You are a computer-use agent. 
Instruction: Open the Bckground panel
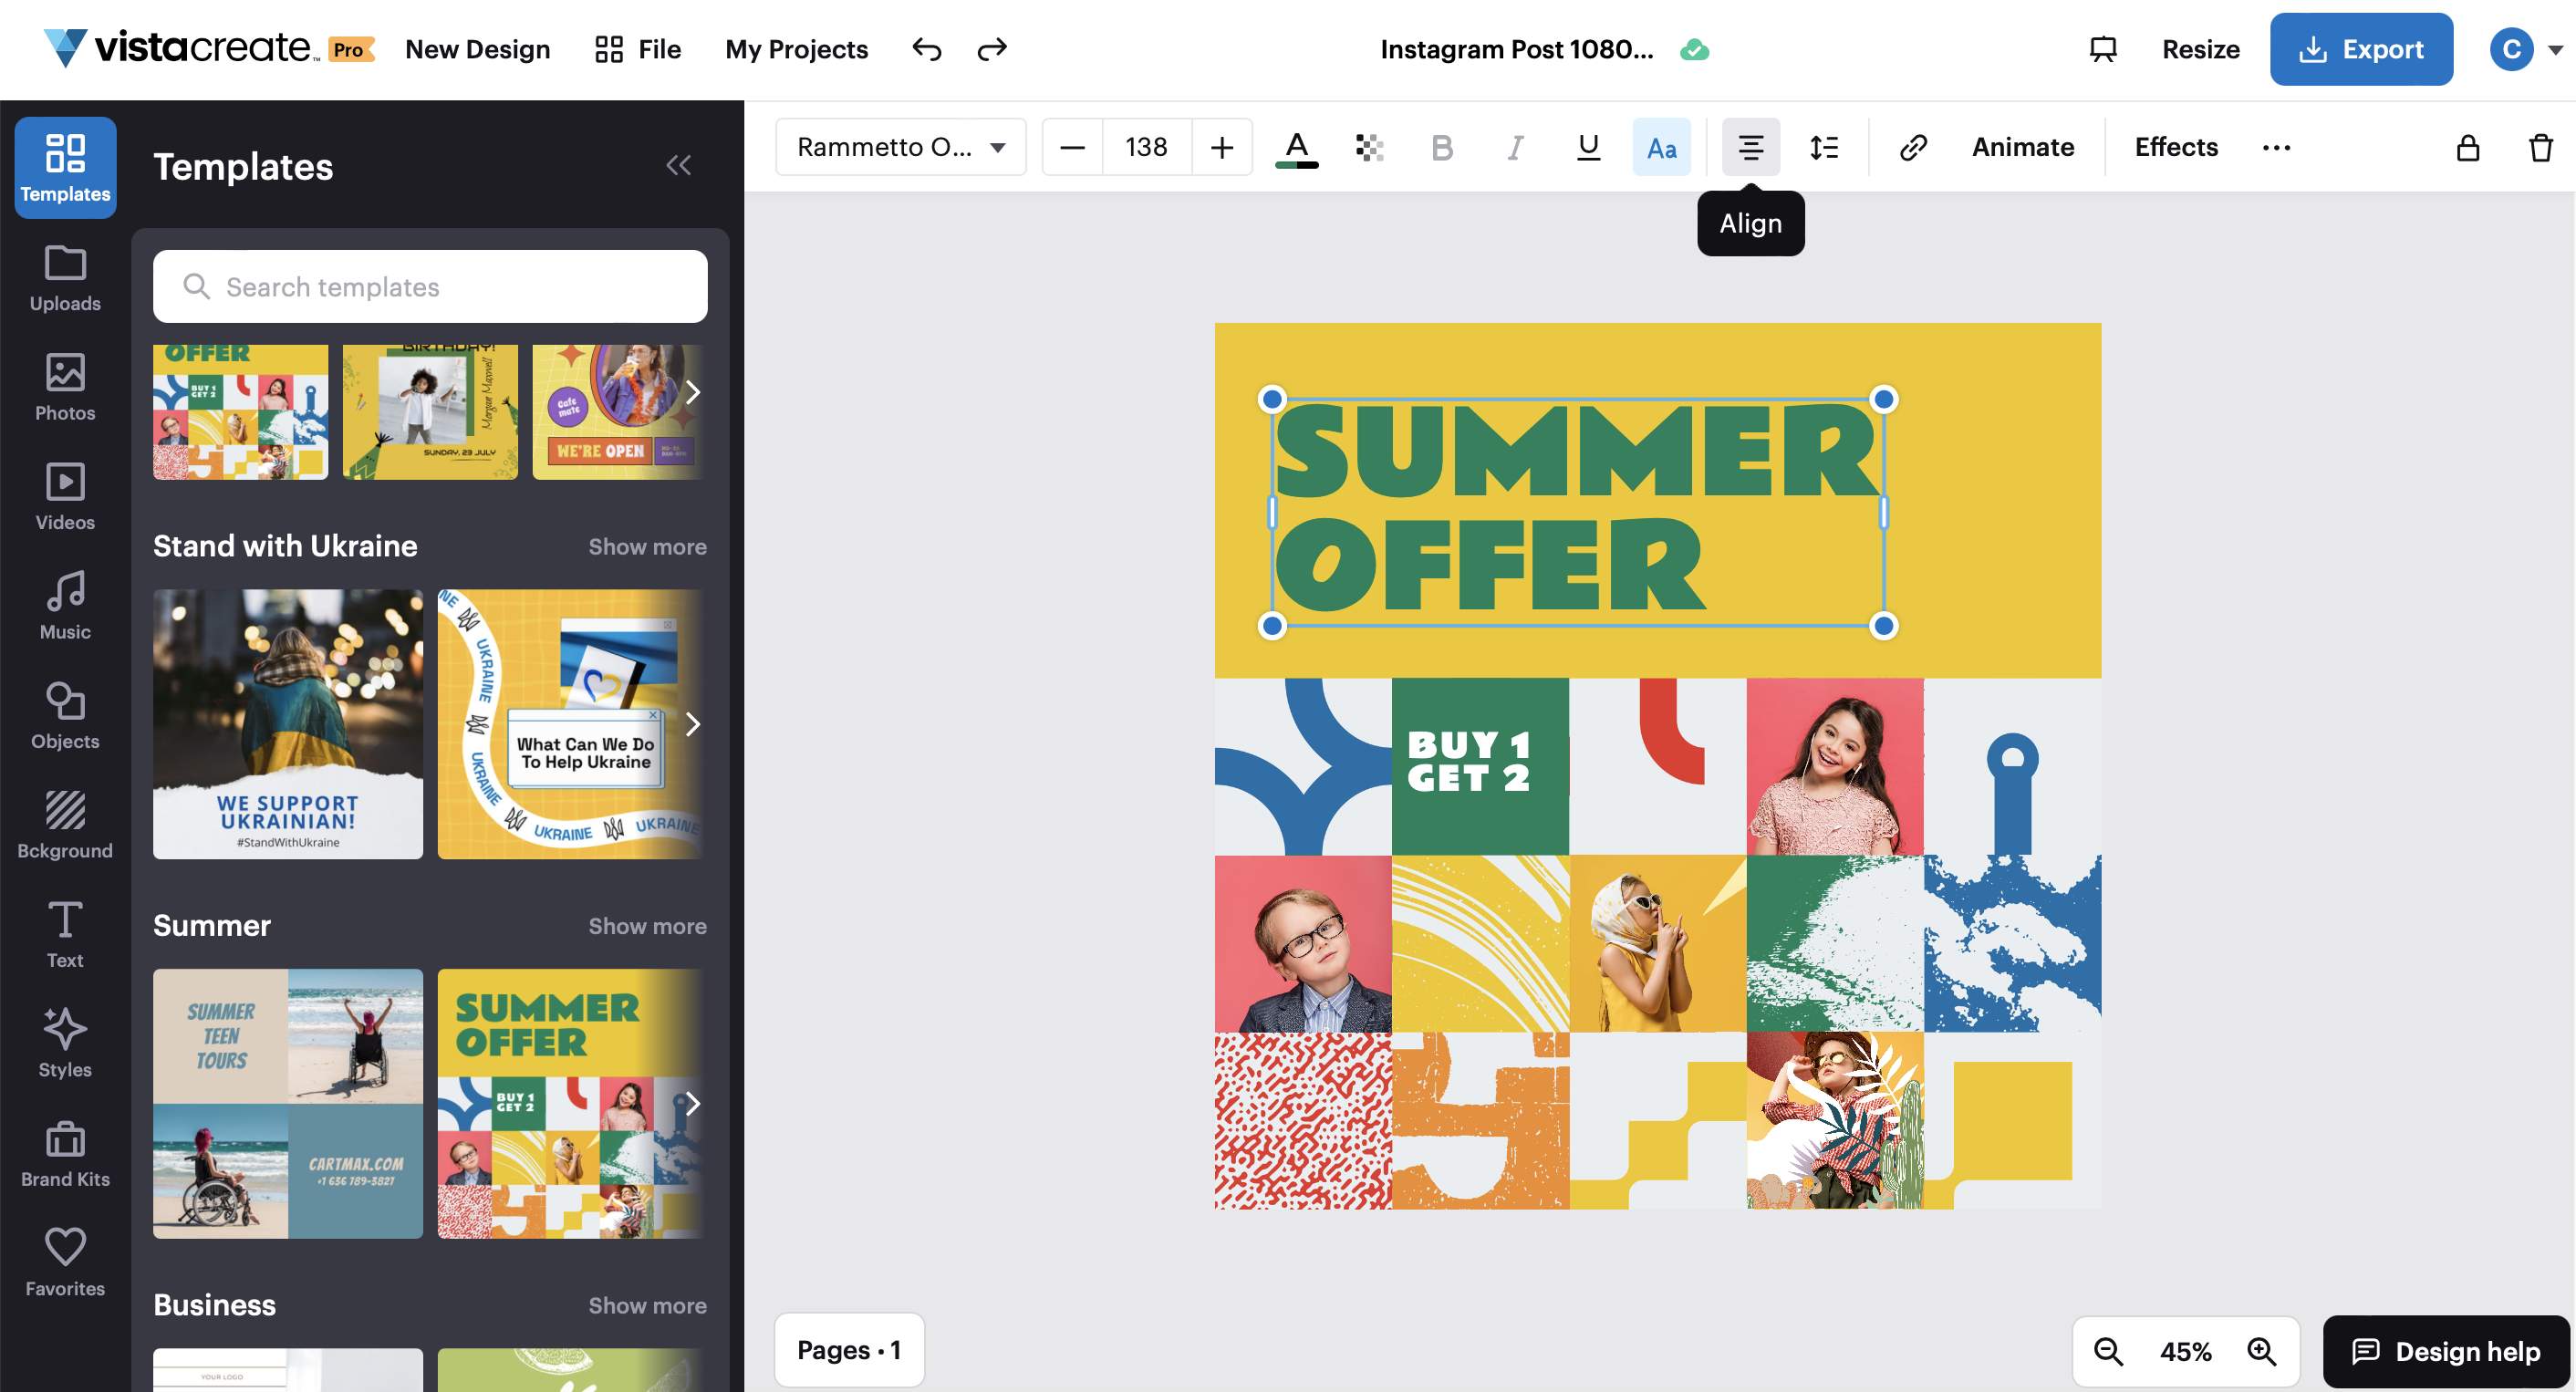[65, 826]
